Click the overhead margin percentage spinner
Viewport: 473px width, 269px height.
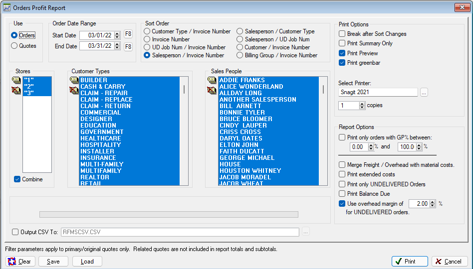[x=433, y=204]
